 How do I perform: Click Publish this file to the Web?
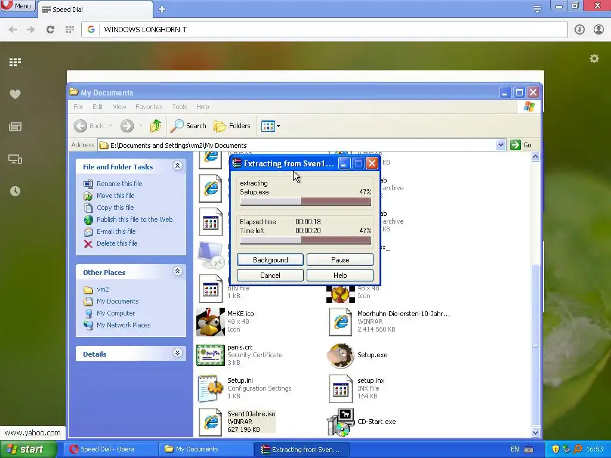pos(134,219)
